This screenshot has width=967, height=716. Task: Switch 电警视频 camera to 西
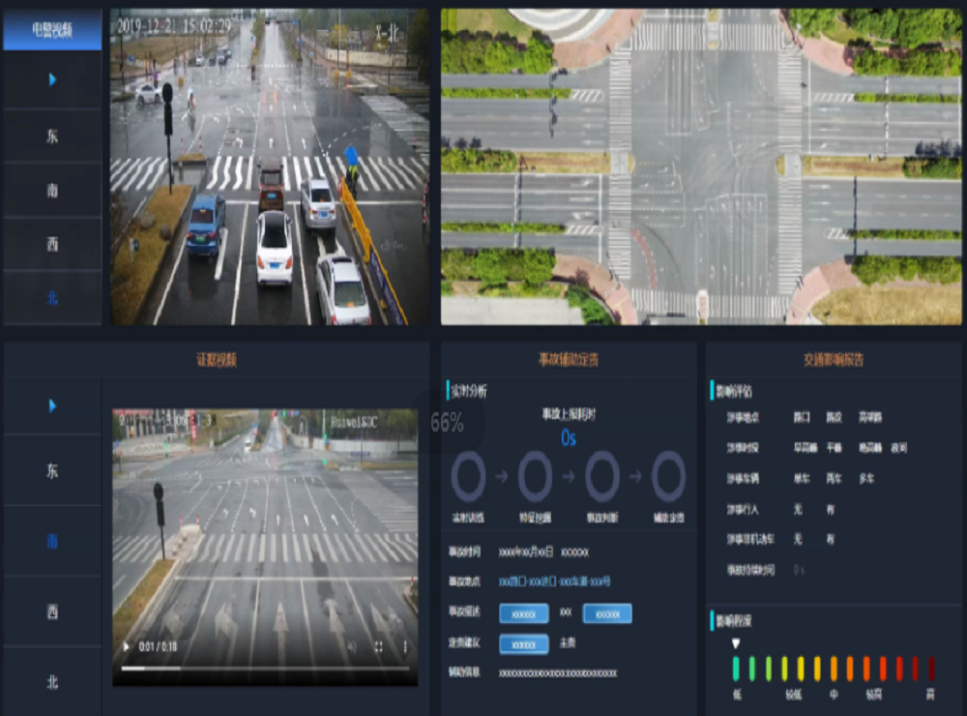52,244
